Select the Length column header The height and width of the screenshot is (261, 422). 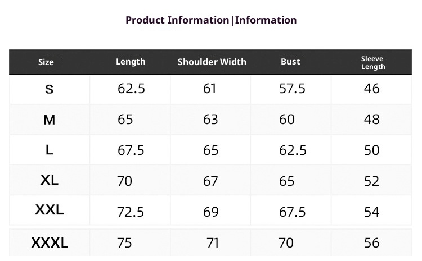[x=131, y=62]
